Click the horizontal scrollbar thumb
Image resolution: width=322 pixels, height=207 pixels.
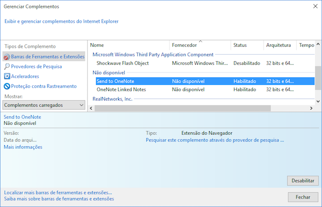click(183, 108)
